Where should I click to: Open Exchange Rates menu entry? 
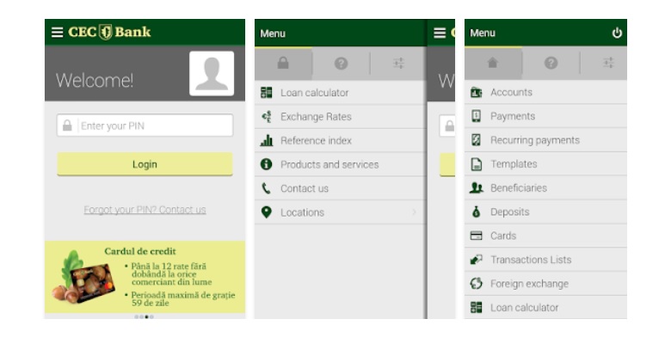pyautogui.click(x=340, y=117)
